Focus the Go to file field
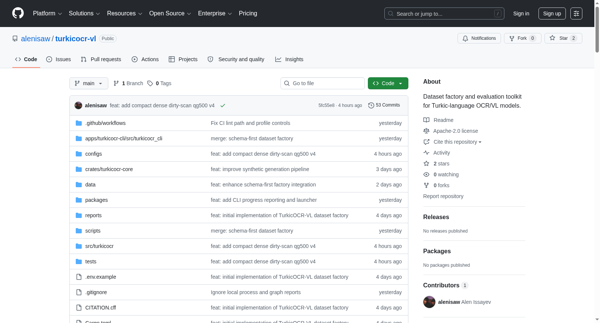 [322, 83]
